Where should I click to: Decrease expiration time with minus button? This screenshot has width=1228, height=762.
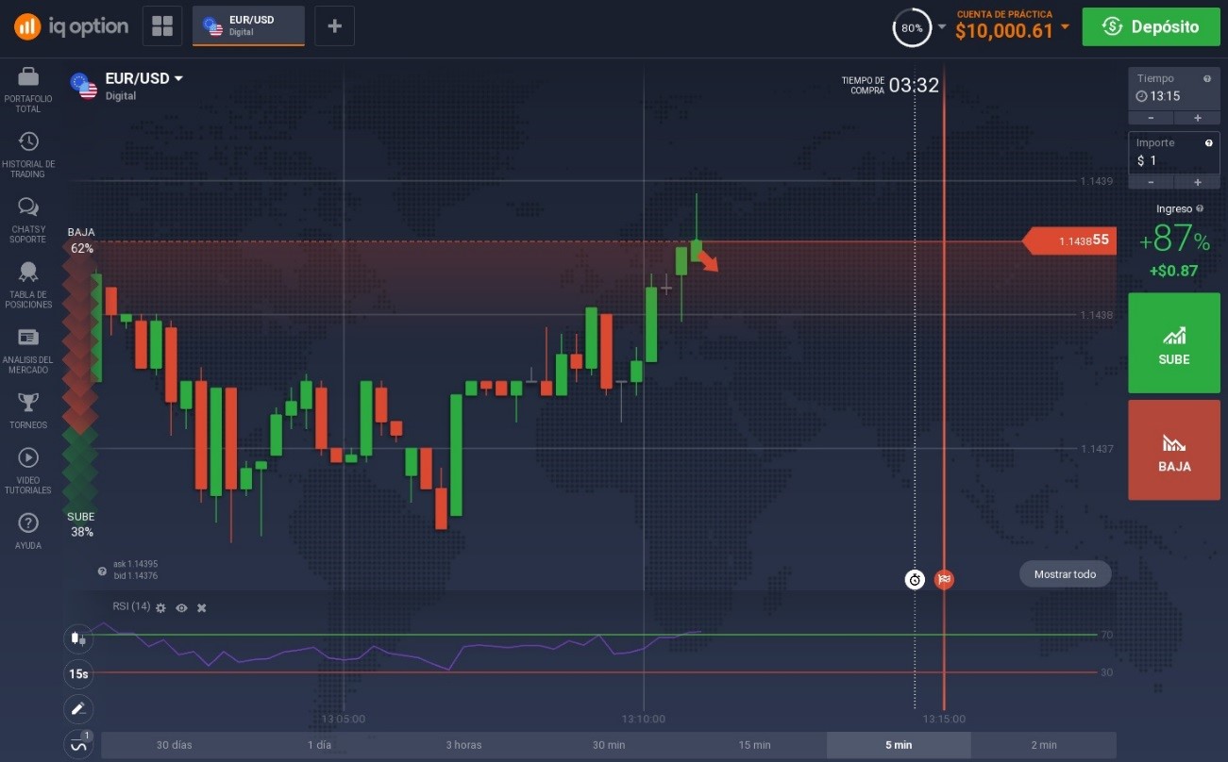click(1152, 118)
